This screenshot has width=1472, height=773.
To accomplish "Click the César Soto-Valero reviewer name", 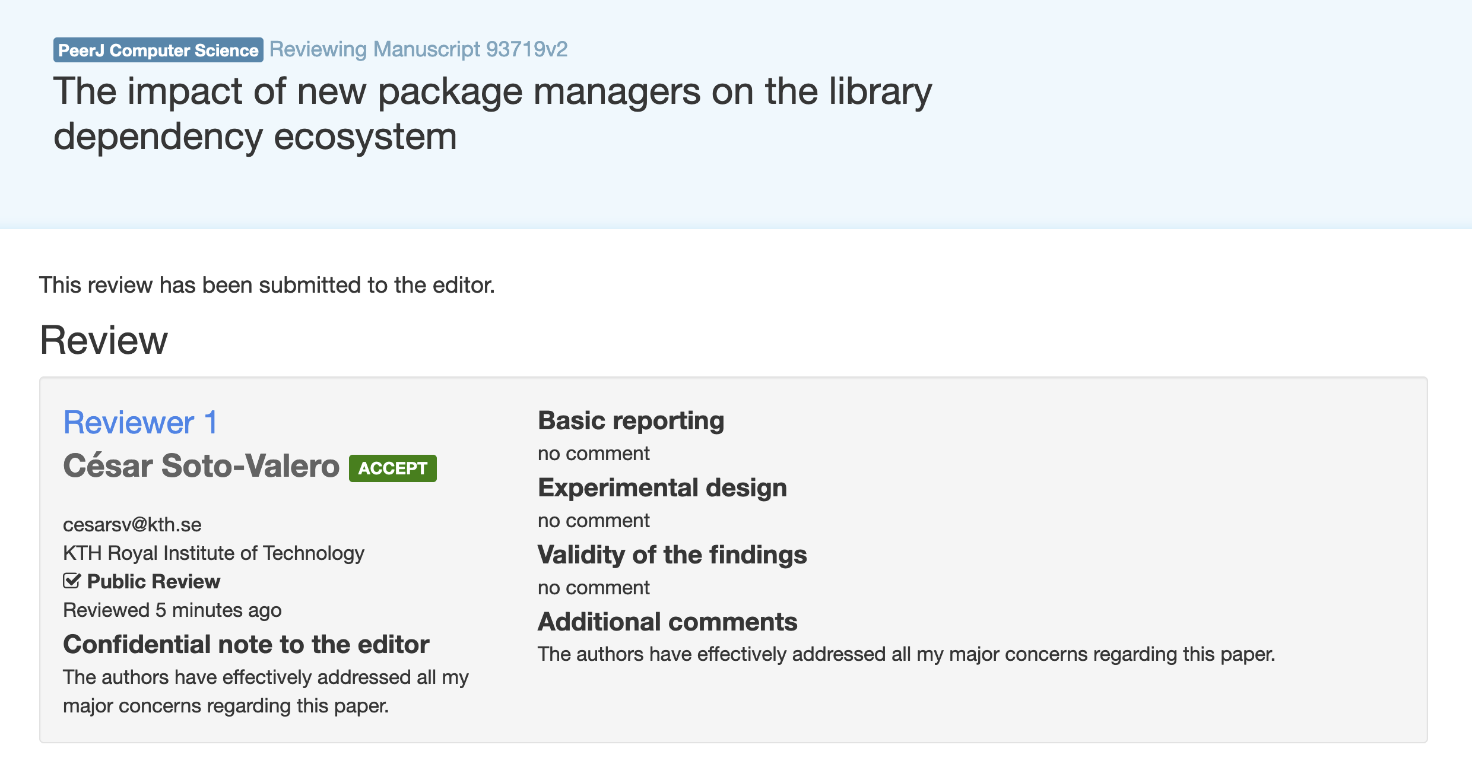I will (x=201, y=465).
